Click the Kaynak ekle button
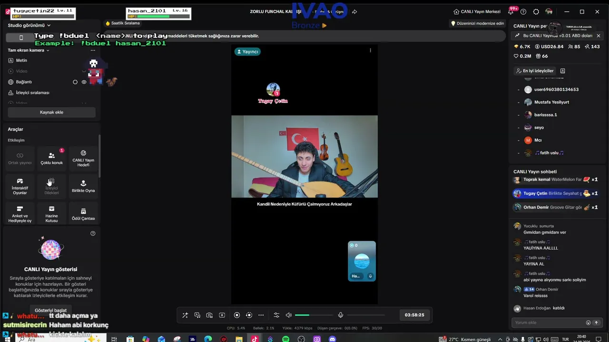 51,112
